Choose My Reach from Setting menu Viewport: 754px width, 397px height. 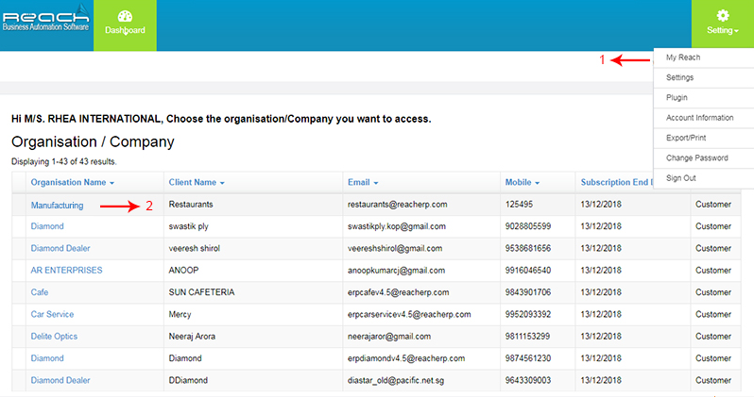coord(683,58)
